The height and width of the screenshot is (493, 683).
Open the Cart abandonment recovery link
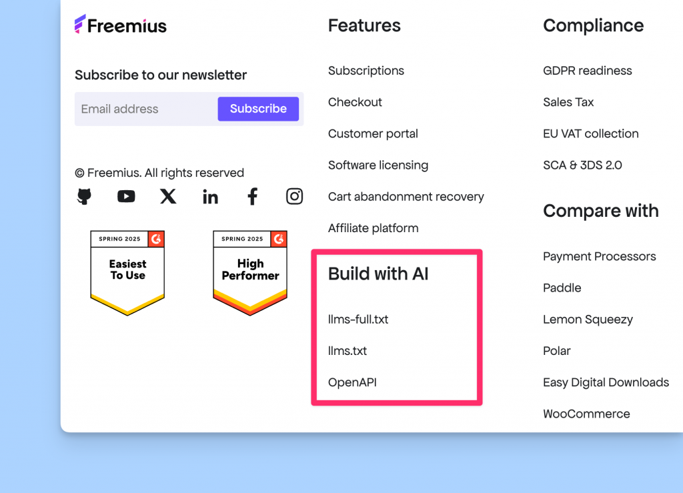406,196
